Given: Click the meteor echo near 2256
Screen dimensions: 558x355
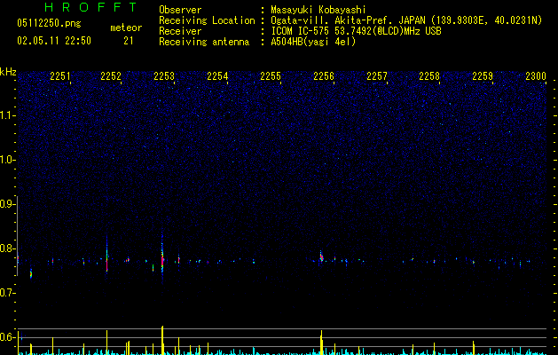Looking at the screenshot, I should [x=321, y=256].
